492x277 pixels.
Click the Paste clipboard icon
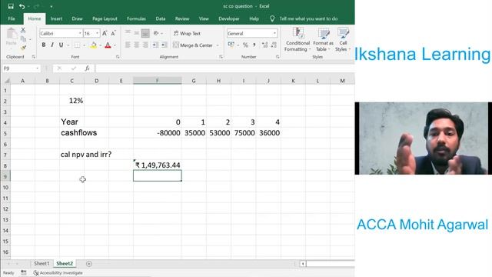(x=12, y=34)
